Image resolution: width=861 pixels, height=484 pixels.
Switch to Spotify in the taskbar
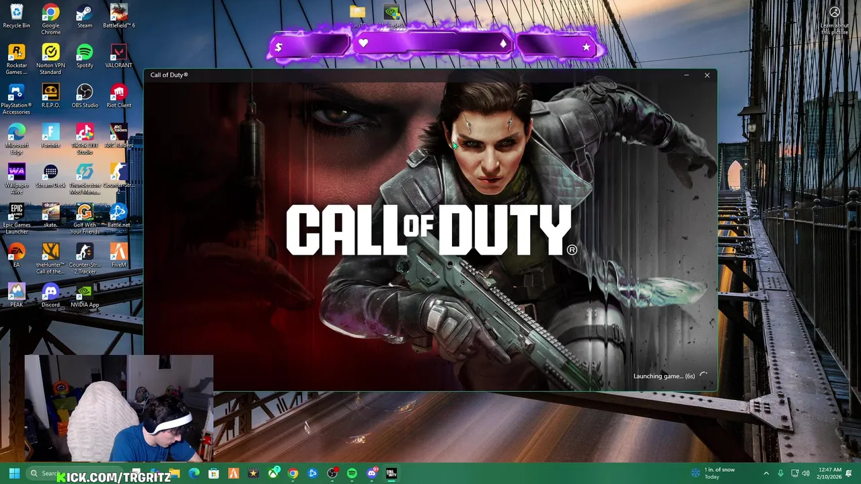pyautogui.click(x=352, y=473)
